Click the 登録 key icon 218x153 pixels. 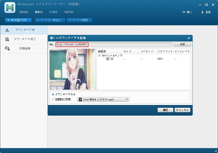click(202, 12)
